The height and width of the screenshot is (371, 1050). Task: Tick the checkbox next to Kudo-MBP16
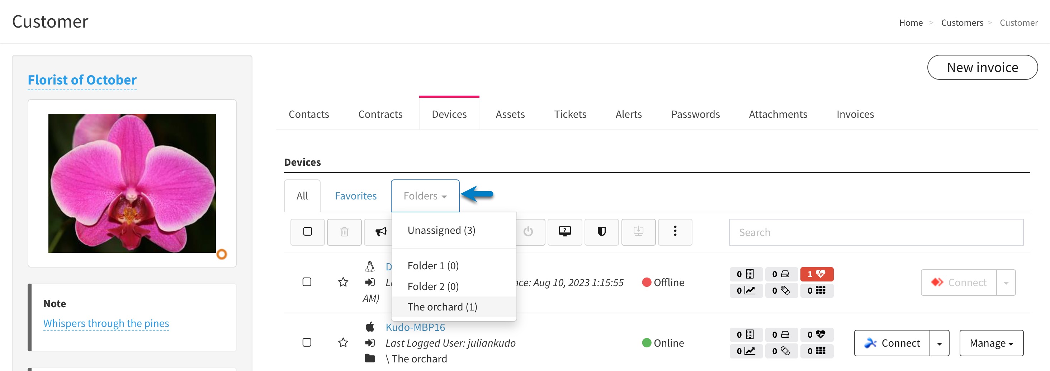click(x=307, y=342)
